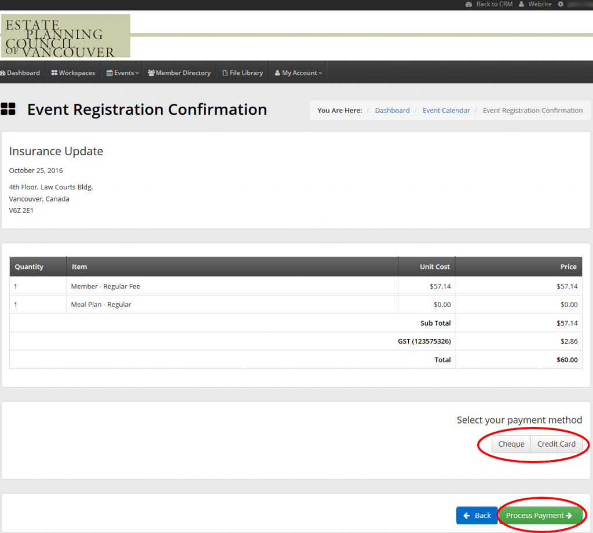Click the 'GST (123575326)' label
Screen dimensions: 593x533
[x=424, y=341]
